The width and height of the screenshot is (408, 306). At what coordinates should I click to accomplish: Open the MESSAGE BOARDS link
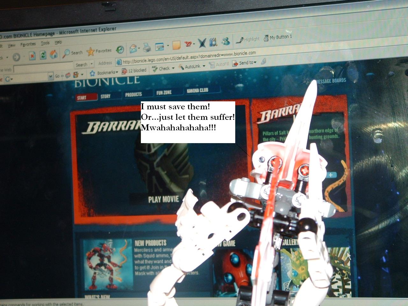tap(331, 81)
